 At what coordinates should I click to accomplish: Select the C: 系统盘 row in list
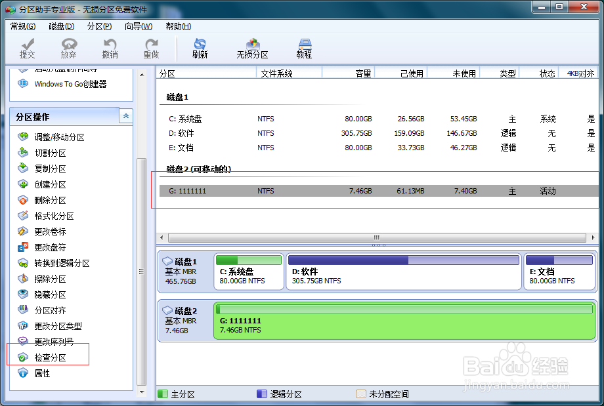click(378, 119)
